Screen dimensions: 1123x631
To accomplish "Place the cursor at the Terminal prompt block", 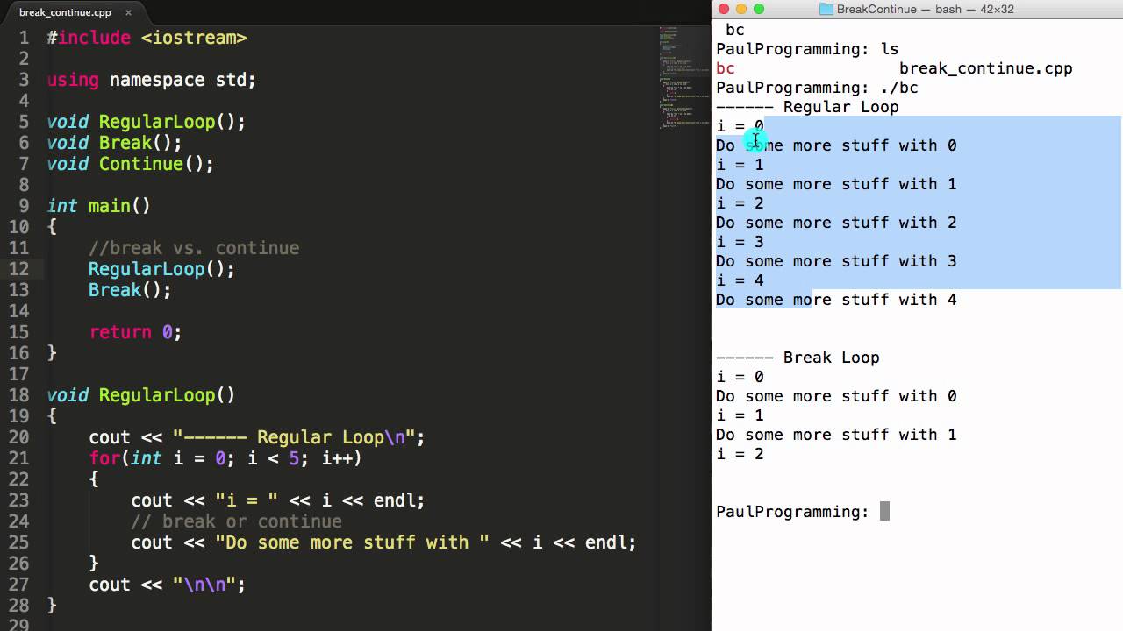I will (x=884, y=511).
